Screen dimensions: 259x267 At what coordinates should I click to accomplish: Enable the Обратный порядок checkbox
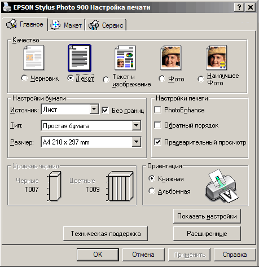point(157,125)
